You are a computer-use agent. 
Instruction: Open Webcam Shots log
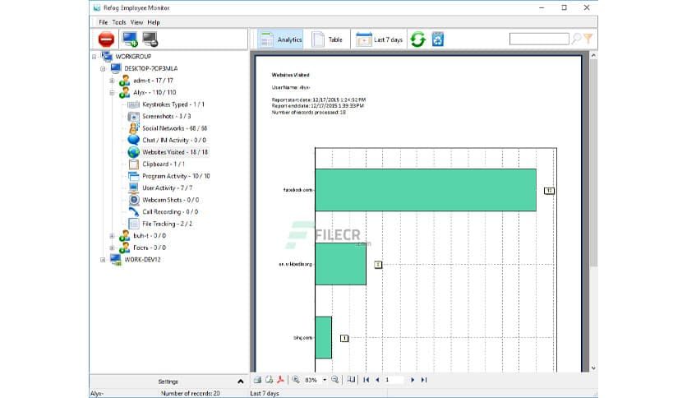(170, 200)
